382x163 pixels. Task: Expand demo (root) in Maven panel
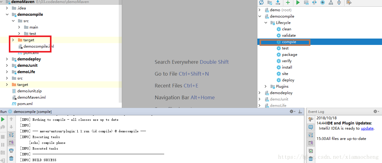pos(260,10)
